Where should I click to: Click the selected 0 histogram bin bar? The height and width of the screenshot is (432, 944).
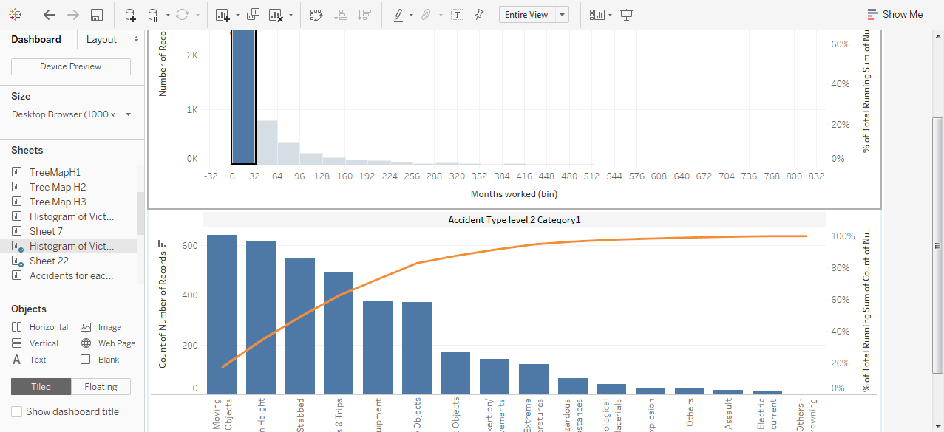coord(243,97)
